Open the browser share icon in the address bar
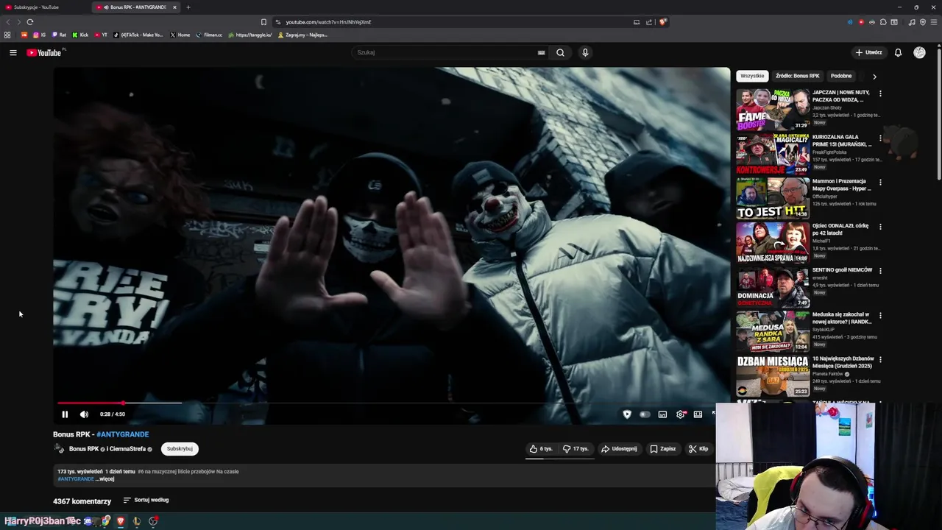The image size is (942, 530). [x=649, y=22]
